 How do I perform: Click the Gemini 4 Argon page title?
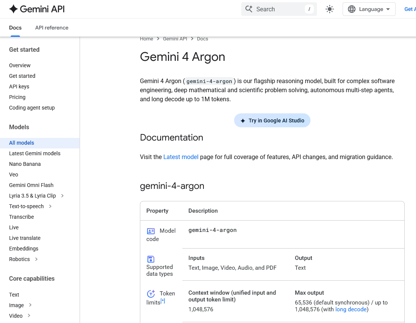click(183, 57)
